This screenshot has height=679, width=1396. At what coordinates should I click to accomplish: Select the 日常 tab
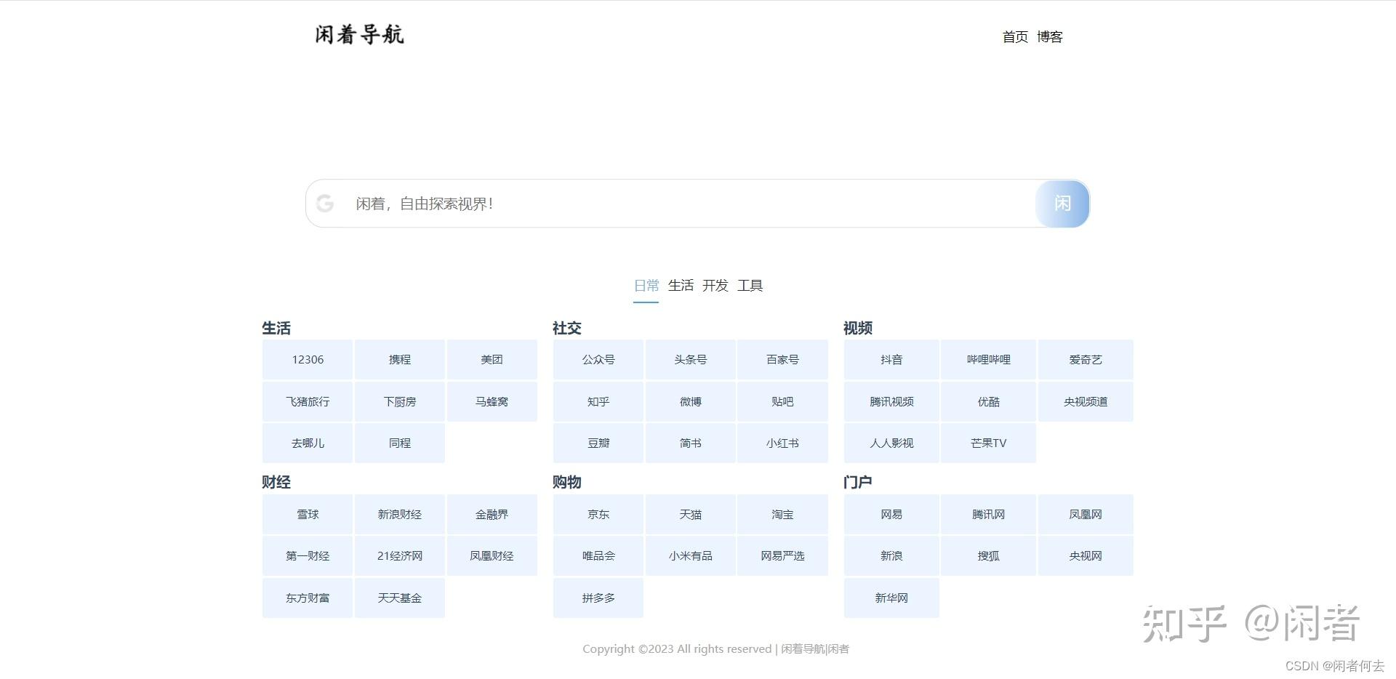pyautogui.click(x=646, y=286)
